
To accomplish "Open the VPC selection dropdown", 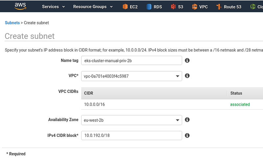I will [x=131, y=76].
